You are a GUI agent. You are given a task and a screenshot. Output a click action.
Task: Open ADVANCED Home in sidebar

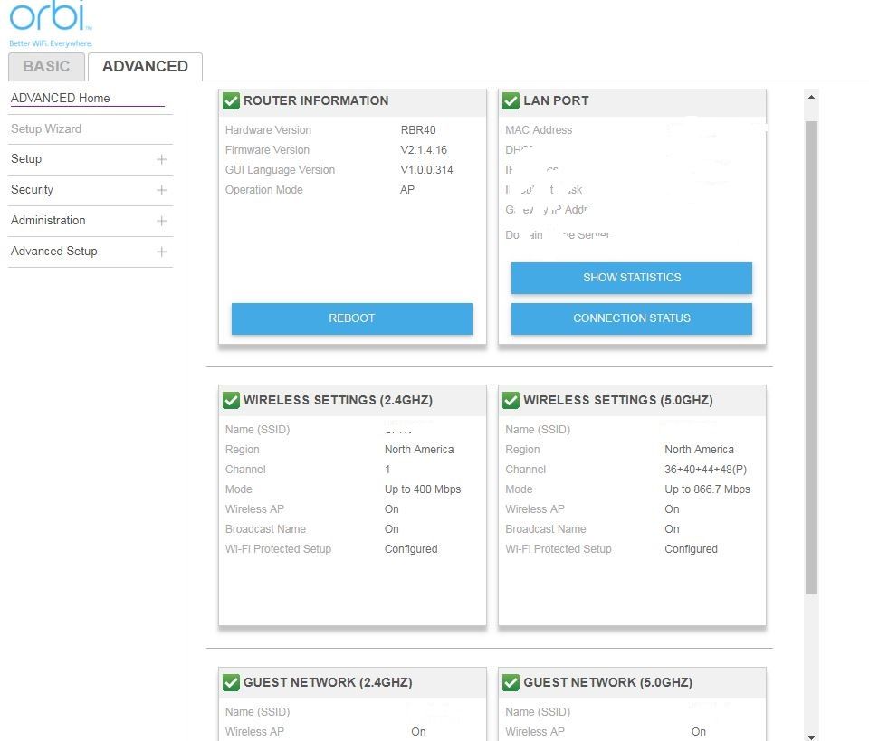(61, 99)
